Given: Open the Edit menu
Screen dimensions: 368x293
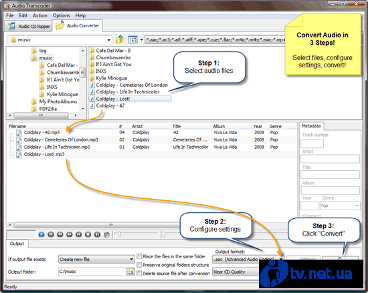Looking at the screenshot, I should click(x=23, y=15).
